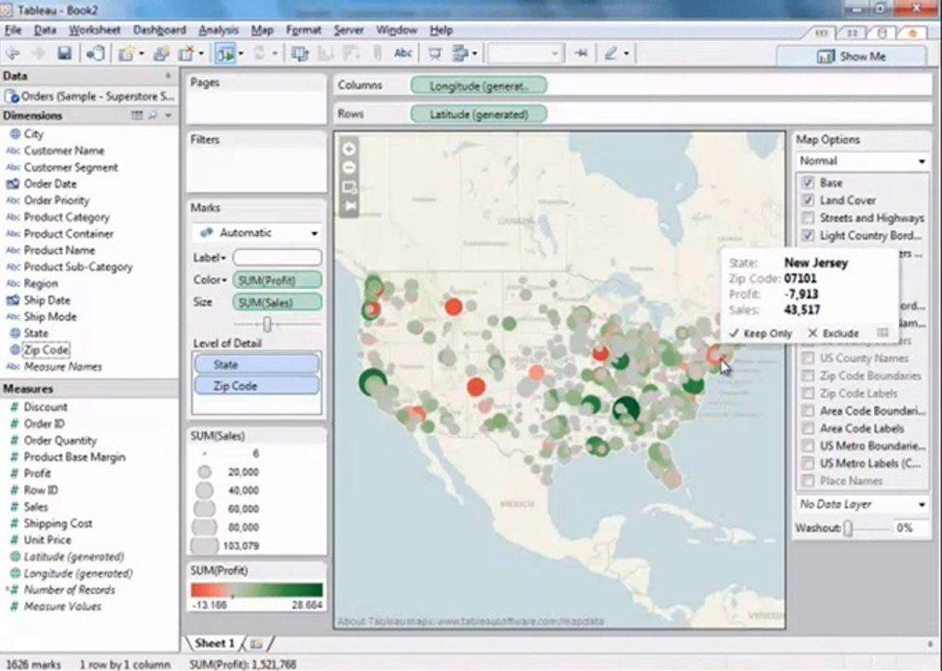Viewport: 942px width, 671px height.
Task: Open the Normal map style dropdown
Action: click(x=862, y=160)
